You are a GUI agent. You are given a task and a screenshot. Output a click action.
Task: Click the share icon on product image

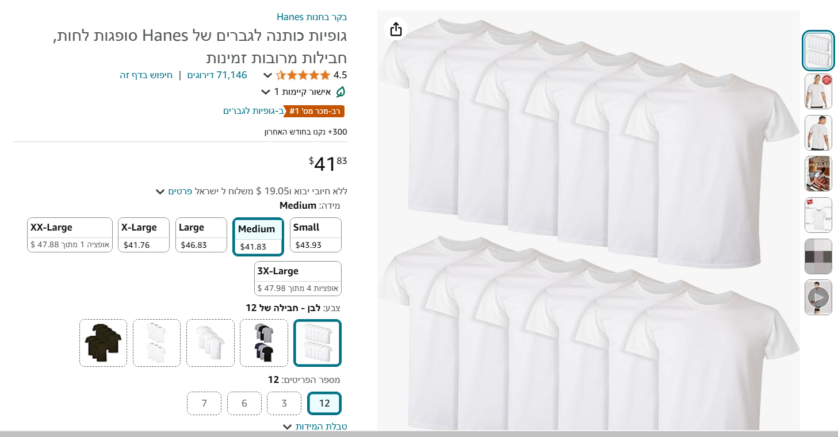point(396,29)
